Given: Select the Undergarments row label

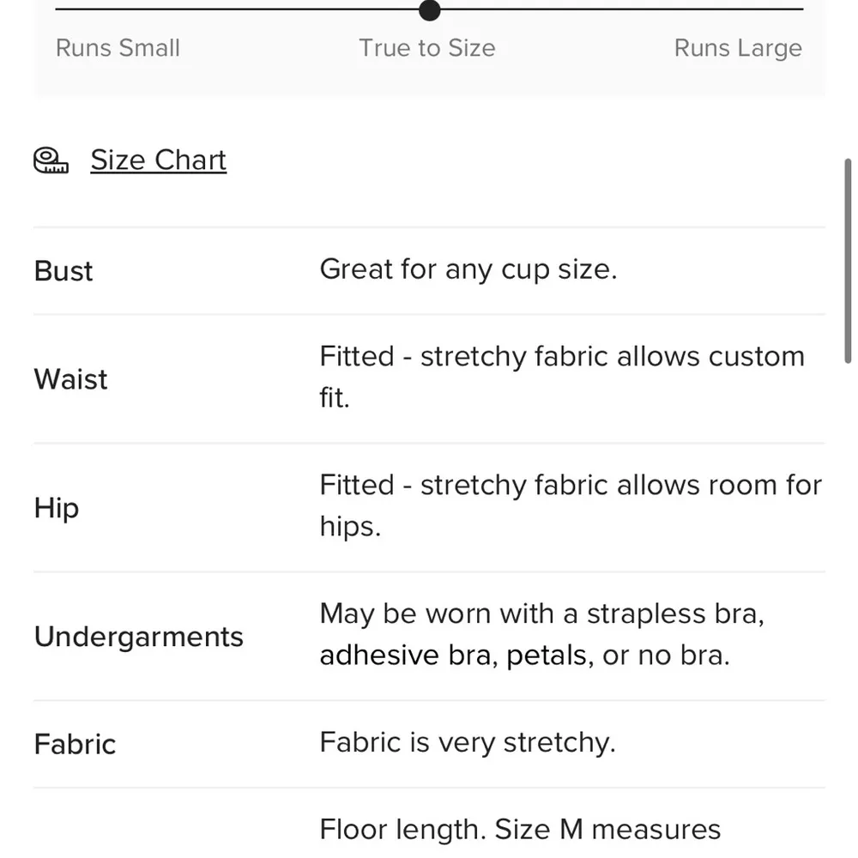Looking at the screenshot, I should click(x=138, y=637).
